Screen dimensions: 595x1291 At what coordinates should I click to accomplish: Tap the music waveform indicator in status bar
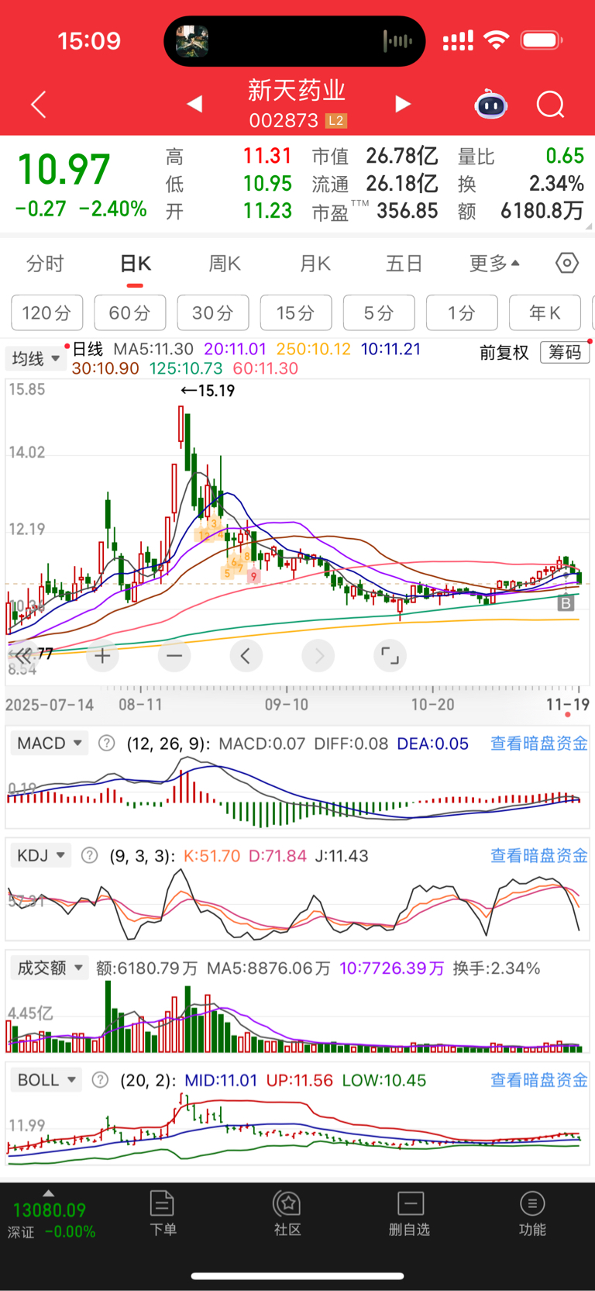(397, 40)
